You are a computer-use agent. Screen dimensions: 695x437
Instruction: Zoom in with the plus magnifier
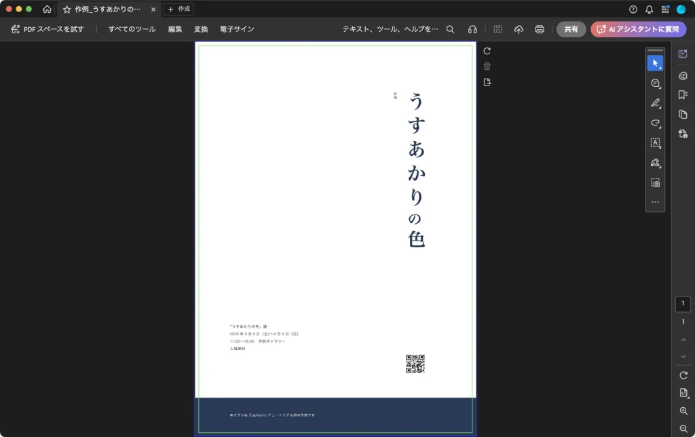point(683,411)
